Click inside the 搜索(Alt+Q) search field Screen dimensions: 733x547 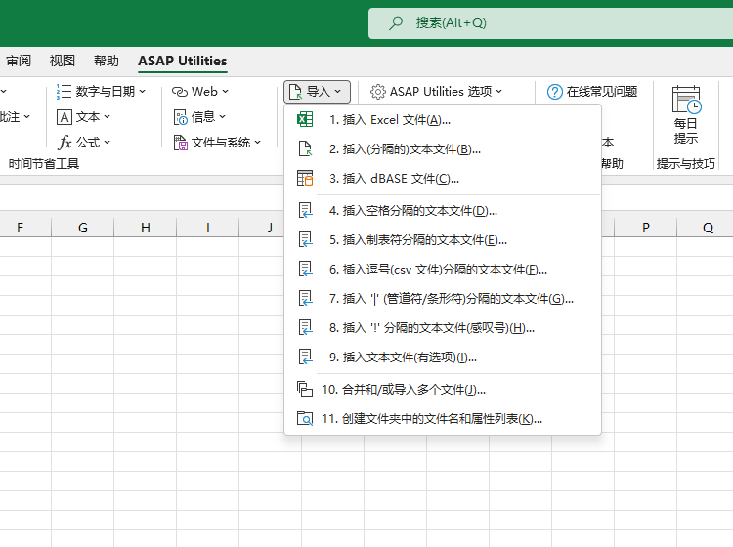550,22
